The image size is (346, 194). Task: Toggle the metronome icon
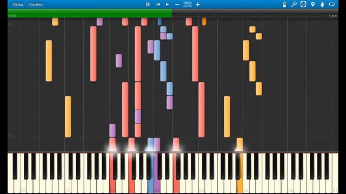pos(284,4)
